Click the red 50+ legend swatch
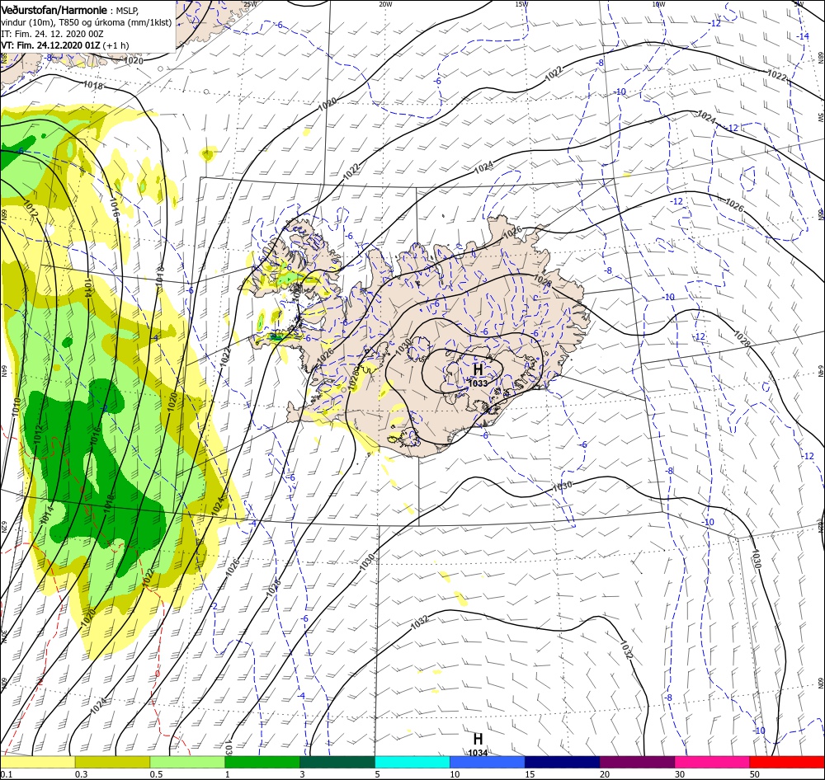 click(x=787, y=762)
